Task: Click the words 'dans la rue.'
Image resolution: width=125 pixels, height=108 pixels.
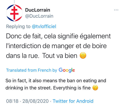Action: click(x=23, y=56)
